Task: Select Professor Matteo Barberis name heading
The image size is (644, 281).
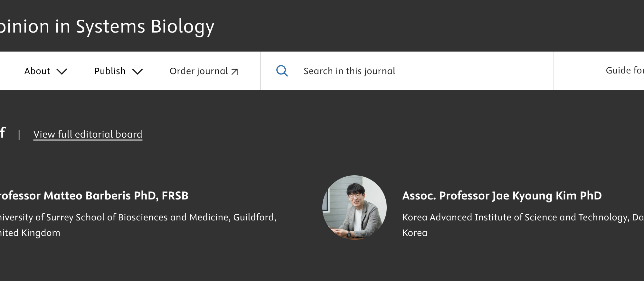Action: tap(94, 196)
